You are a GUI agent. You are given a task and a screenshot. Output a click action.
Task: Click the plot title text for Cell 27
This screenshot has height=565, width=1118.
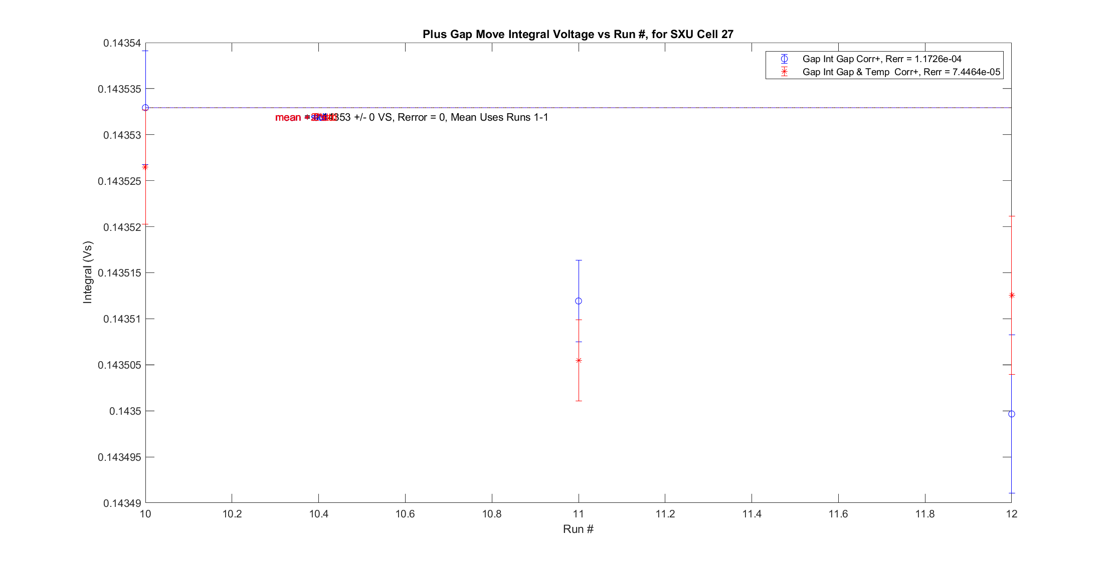(x=578, y=34)
